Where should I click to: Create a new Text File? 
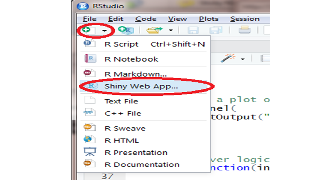coord(144,101)
